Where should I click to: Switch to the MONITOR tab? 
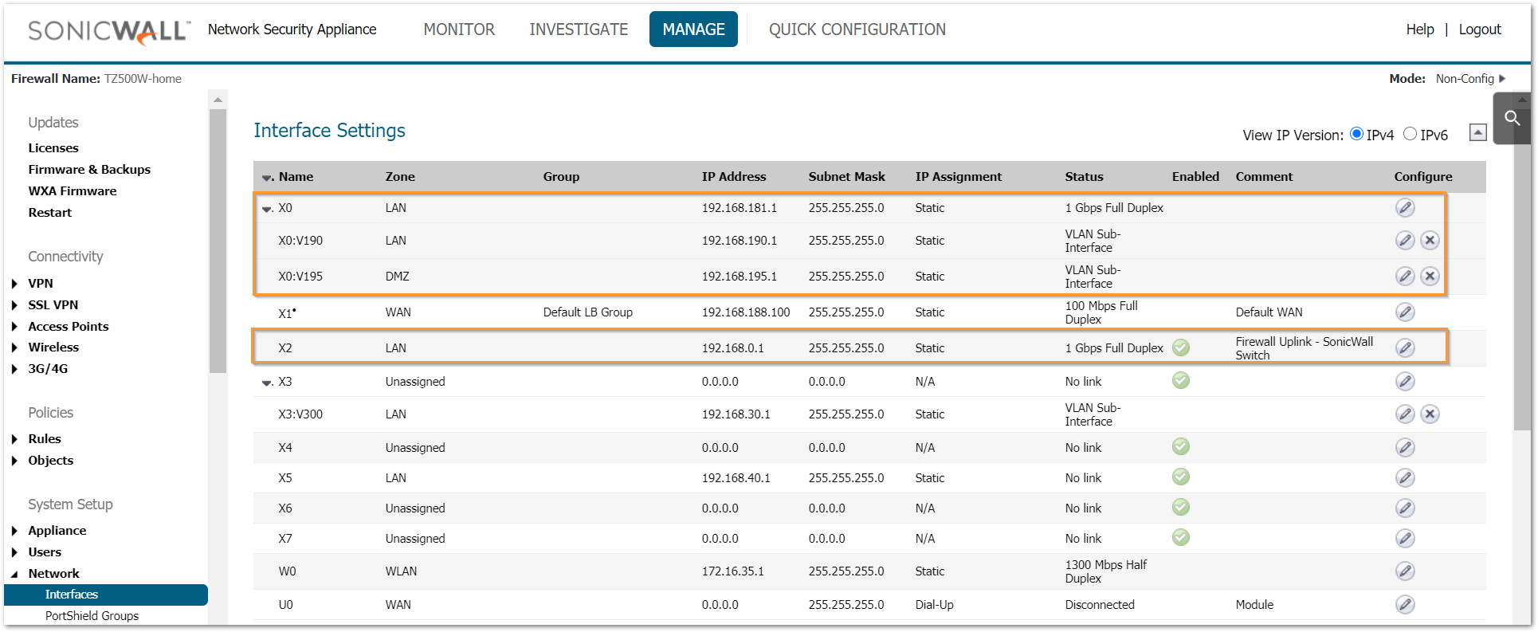[x=459, y=29]
